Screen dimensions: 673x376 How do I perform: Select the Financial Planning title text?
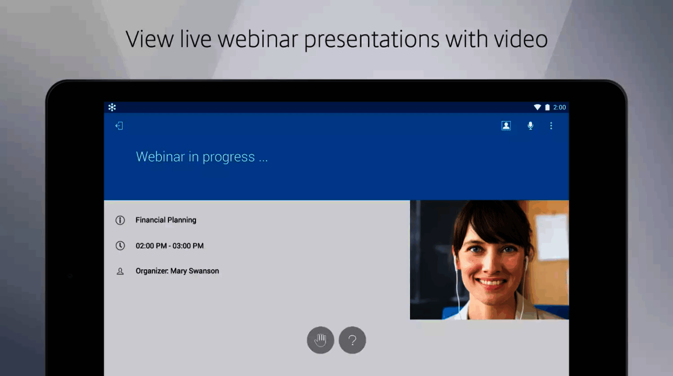(x=166, y=220)
